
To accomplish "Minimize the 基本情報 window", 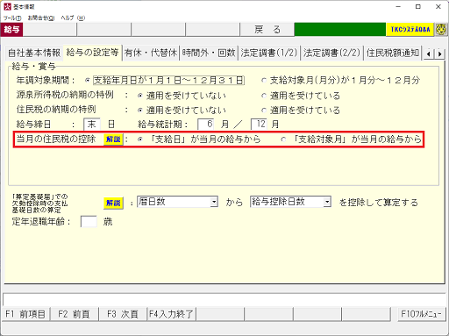I will click(398, 7).
